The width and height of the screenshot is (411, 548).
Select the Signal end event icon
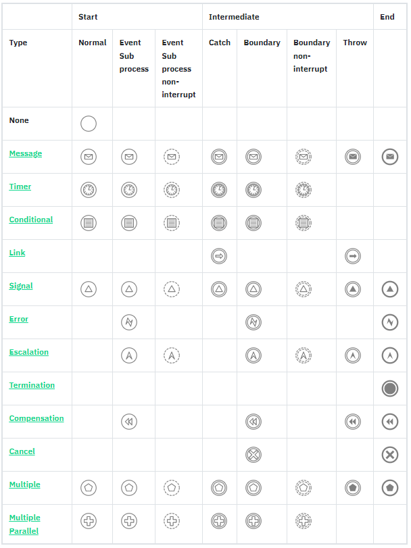pos(389,289)
